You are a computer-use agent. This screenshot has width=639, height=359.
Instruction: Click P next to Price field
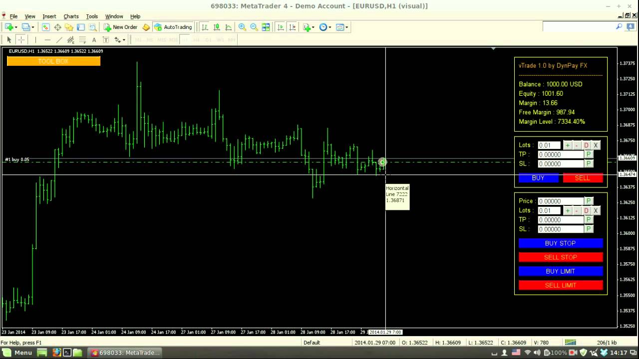coord(589,201)
